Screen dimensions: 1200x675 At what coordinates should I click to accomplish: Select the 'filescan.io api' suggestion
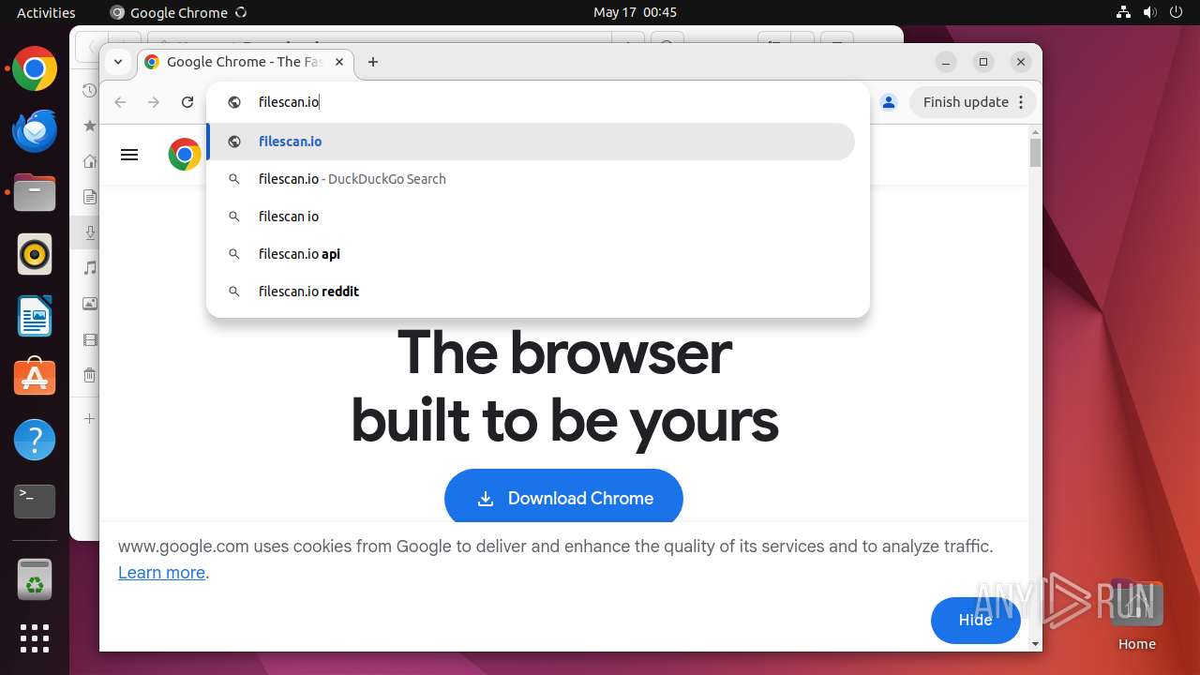point(531,254)
